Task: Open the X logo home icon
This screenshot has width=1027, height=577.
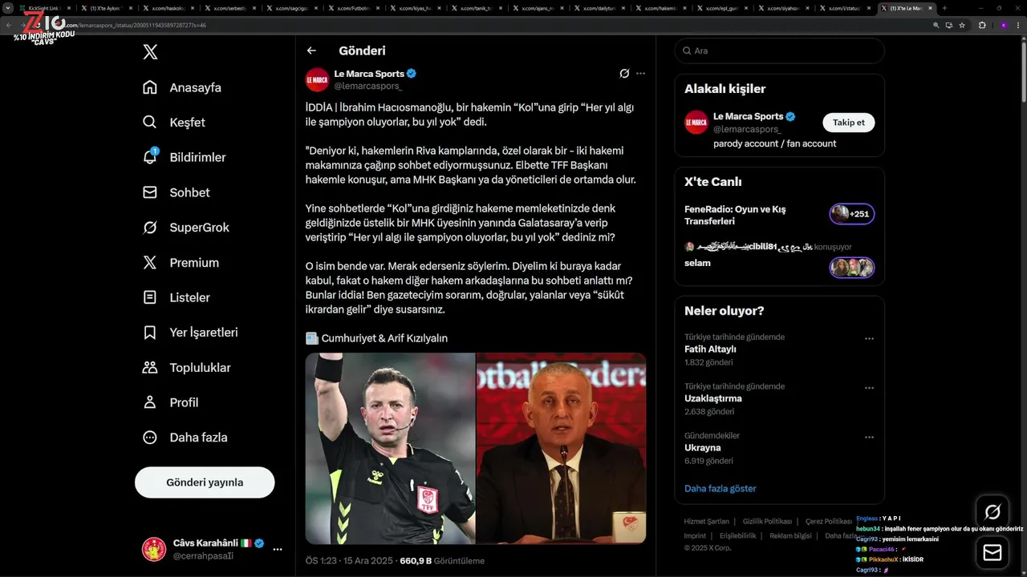Action: coord(150,52)
